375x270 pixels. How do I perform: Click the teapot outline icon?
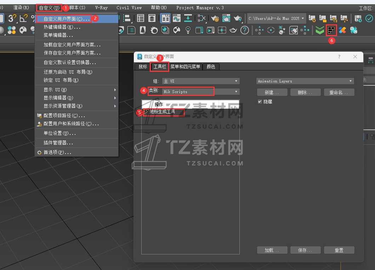point(233,30)
